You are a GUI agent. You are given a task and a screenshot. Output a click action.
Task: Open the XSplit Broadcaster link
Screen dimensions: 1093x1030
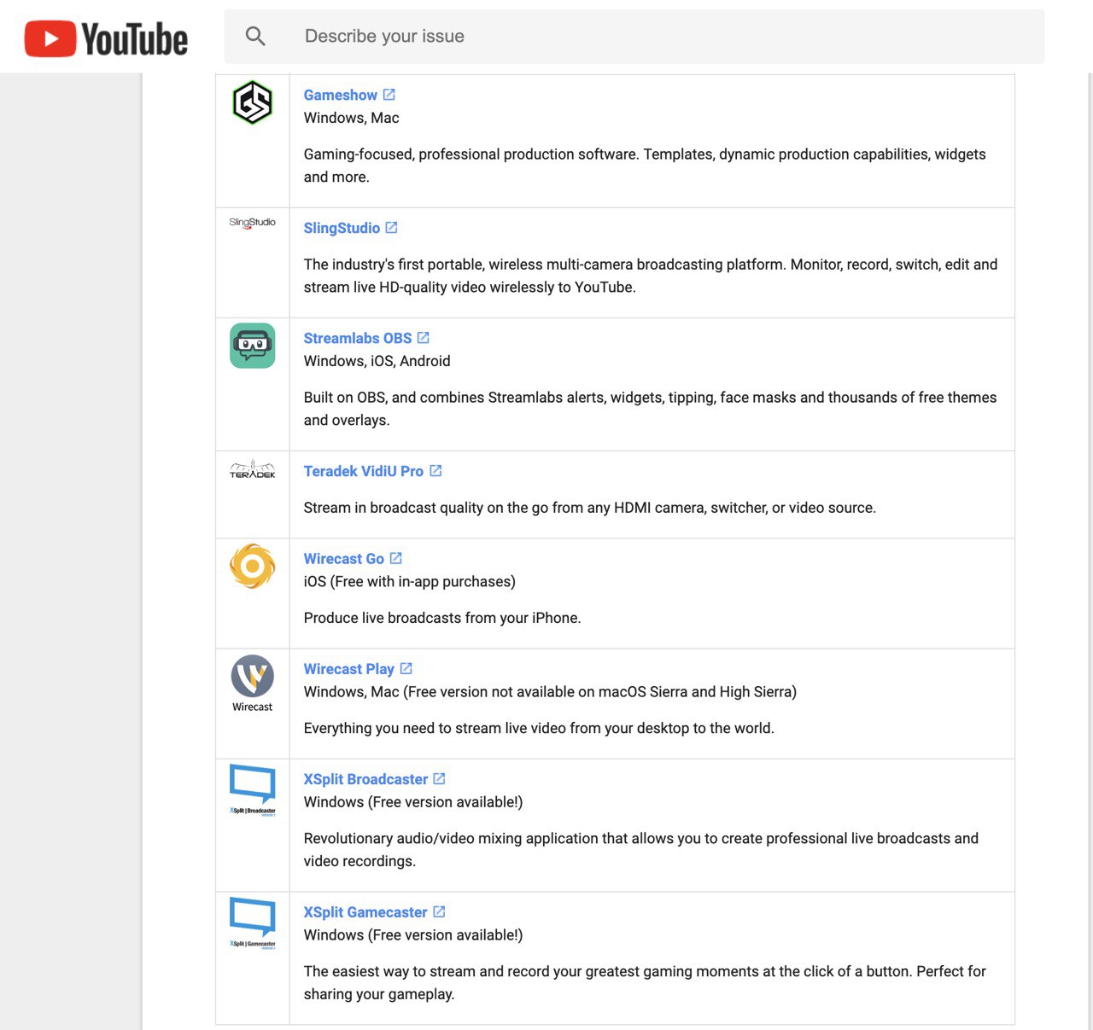tap(365, 778)
